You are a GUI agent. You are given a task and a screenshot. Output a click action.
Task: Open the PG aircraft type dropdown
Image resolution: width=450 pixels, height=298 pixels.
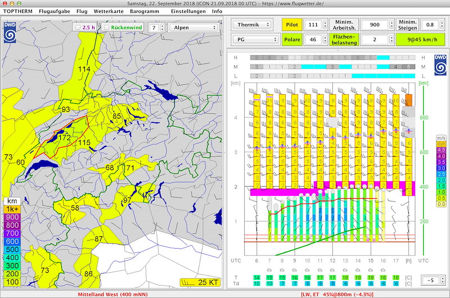point(255,39)
